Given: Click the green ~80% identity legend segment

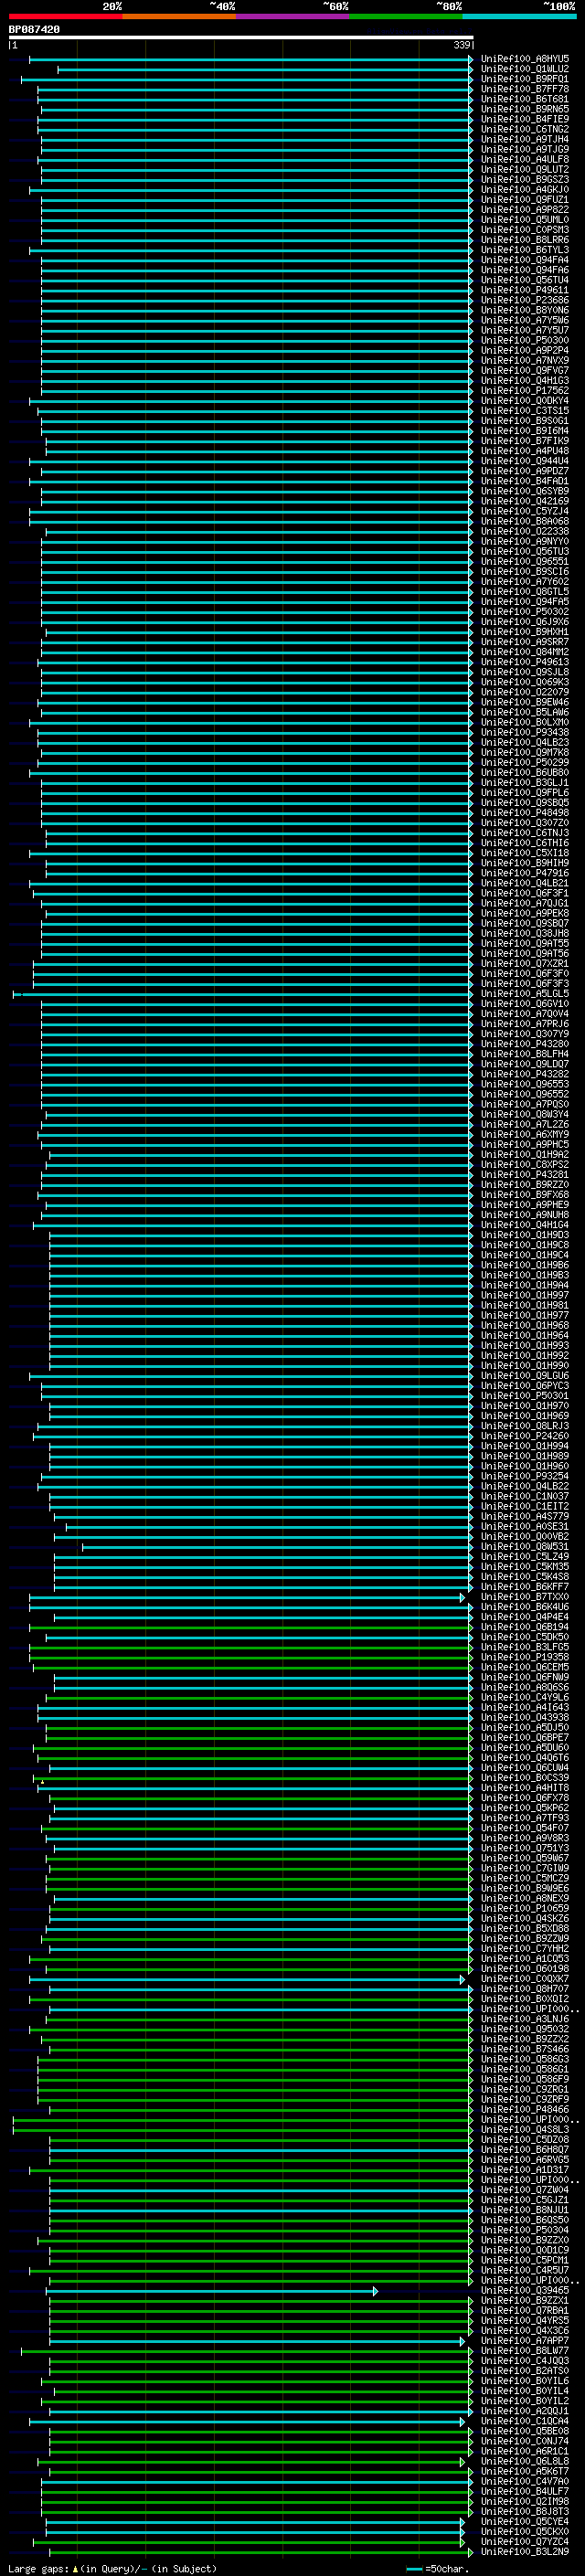Looking at the screenshot, I should [406, 16].
